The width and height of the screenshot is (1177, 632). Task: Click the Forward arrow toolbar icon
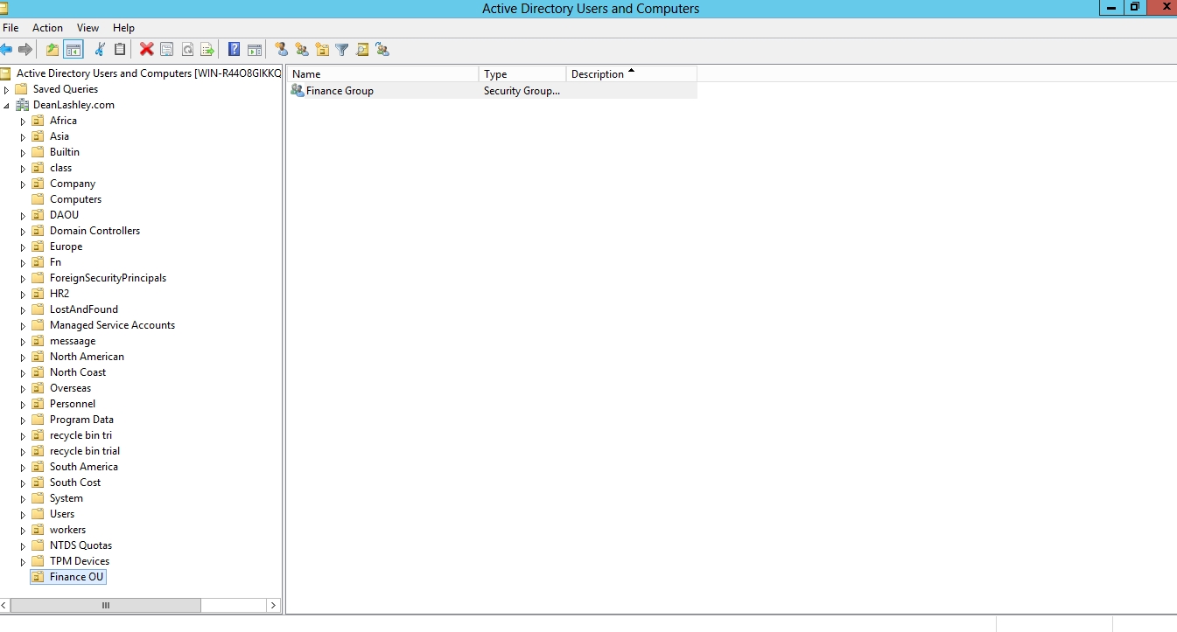pyautogui.click(x=25, y=50)
